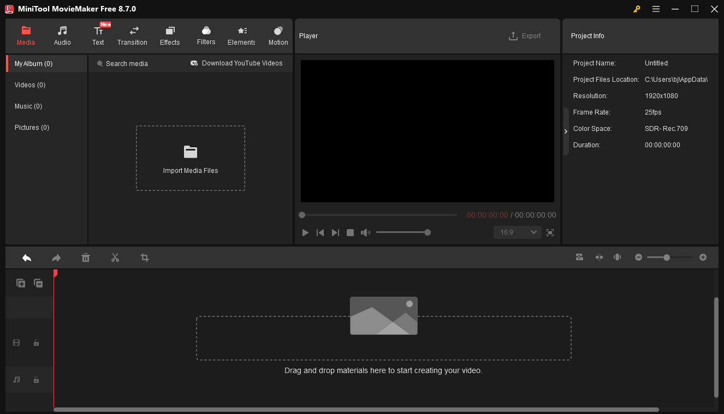Switch to the Filters tab
Viewport: 724px width, 414px height.
(x=206, y=36)
